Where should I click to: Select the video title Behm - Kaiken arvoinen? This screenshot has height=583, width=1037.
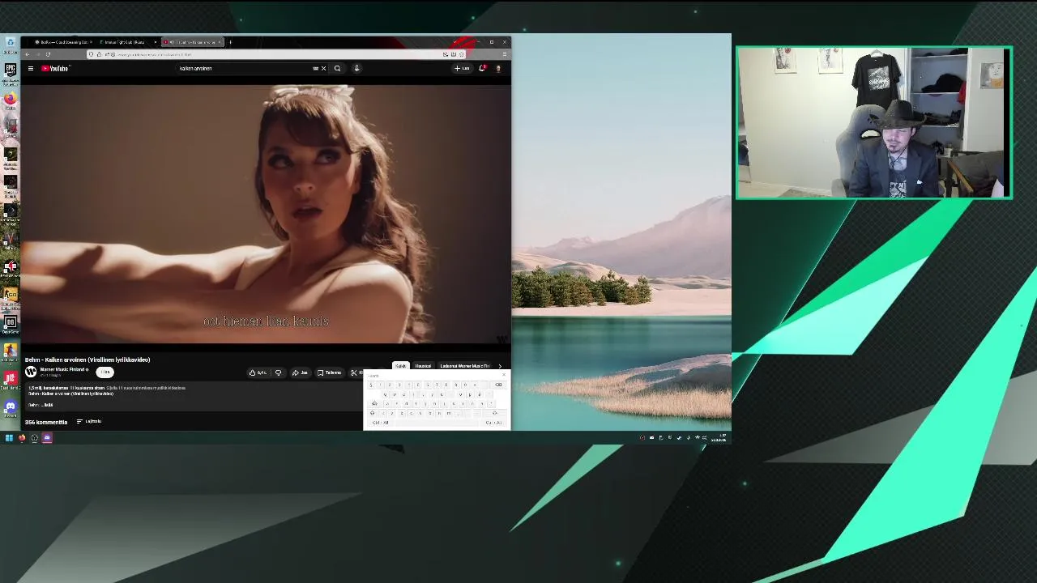tap(87, 360)
